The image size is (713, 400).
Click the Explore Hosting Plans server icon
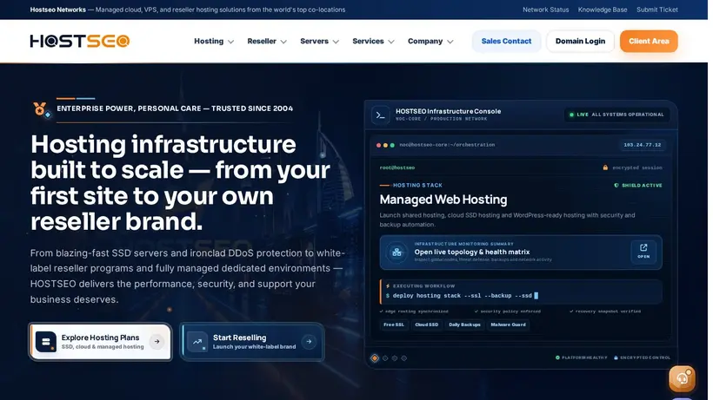click(x=46, y=342)
